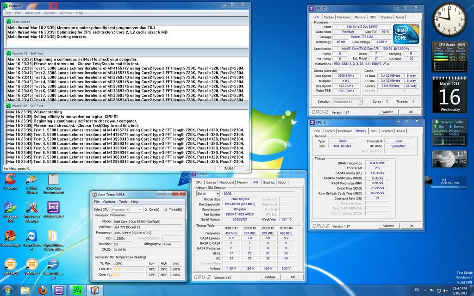Click OK in the CPU-Z Memory window
The height and width of the screenshot is (296, 474).
412,226
